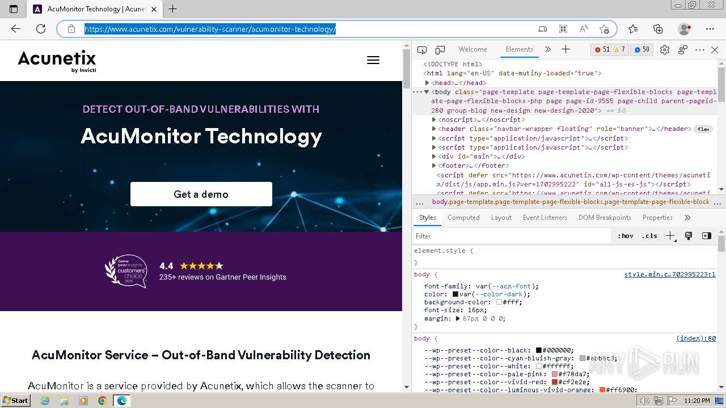Switch to the Welcome DevTools tab
726x408 pixels.
pyautogui.click(x=472, y=49)
